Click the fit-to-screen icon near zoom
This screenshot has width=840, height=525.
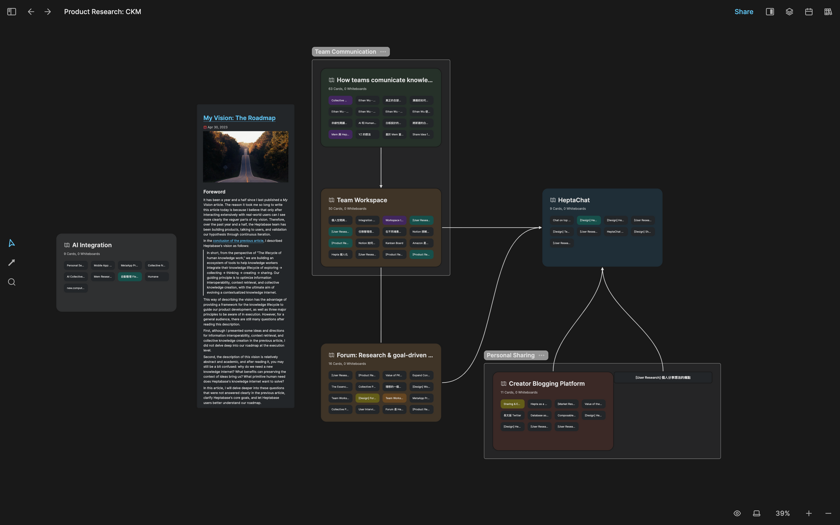756,513
